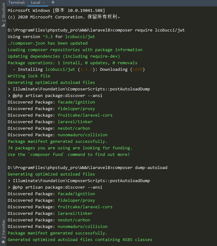217x246 pixels.
Task: Click the Writing lock file output line
Action: (29, 76)
